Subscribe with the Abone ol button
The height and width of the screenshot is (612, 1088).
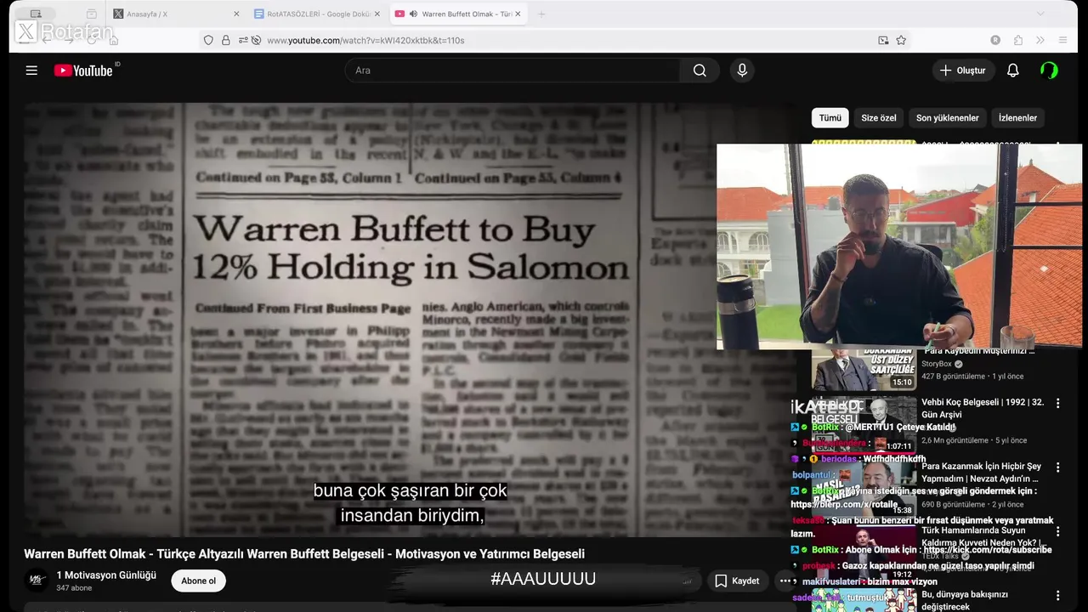point(198,581)
